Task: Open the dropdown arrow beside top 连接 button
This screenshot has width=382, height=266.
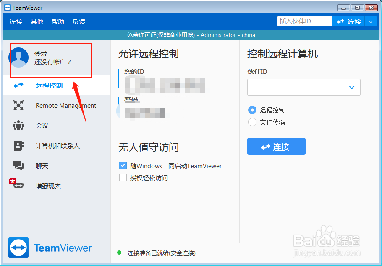Action: pyautogui.click(x=371, y=22)
